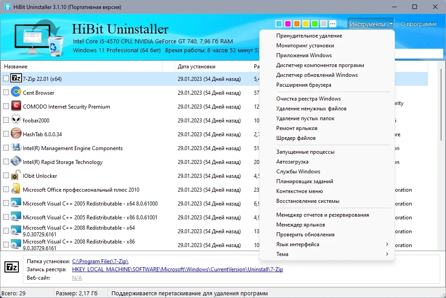
Task: Click the Intel Rapid Storage Technology icon
Action: pyautogui.click(x=16, y=161)
